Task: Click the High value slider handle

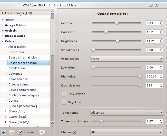Action: 140,76
